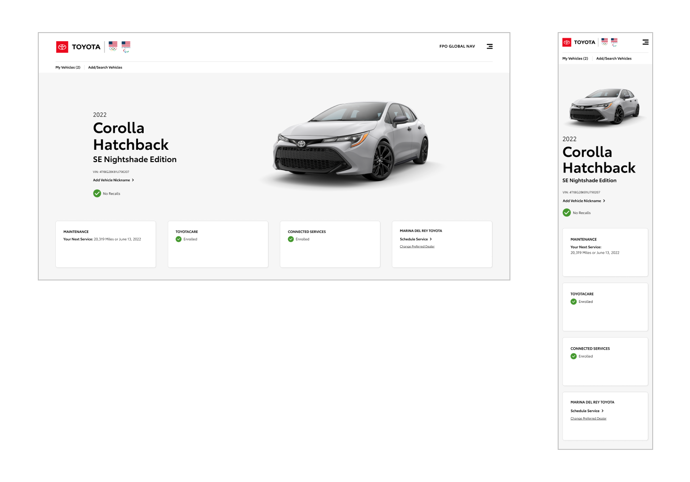The width and height of the screenshot is (690, 482).
Task: Open the MAINTENANCE card in desktop view
Action: (x=106, y=244)
